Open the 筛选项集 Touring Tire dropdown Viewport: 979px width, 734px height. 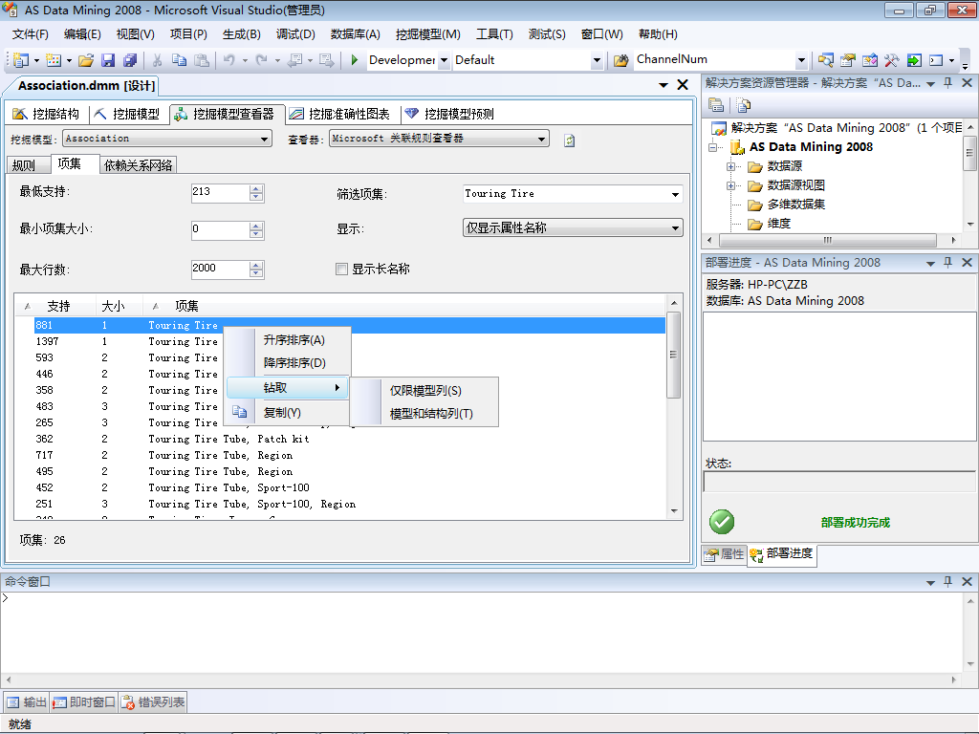tap(675, 194)
